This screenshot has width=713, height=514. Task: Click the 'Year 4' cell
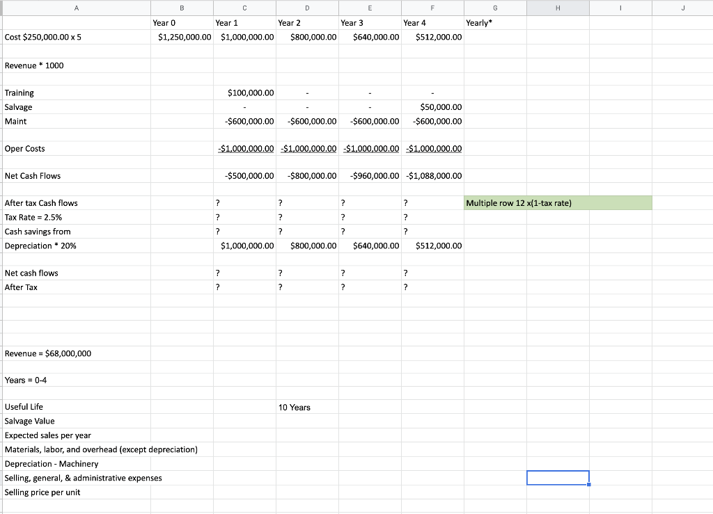pyautogui.click(x=433, y=23)
